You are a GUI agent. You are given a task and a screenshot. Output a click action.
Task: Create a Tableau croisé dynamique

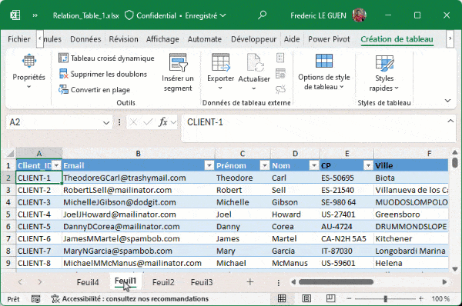click(x=106, y=58)
